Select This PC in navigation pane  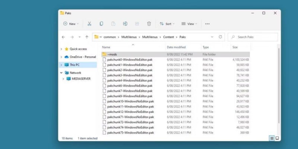pos(74,65)
